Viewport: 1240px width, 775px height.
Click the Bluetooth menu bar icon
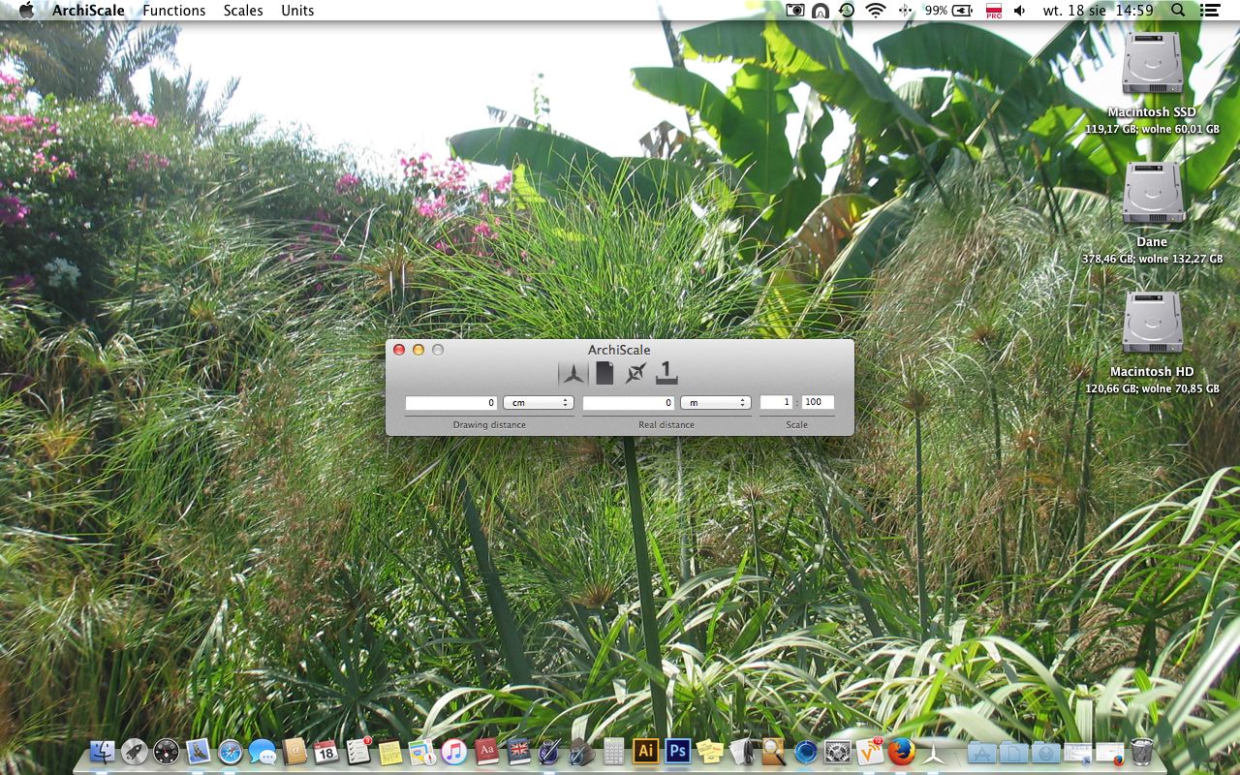point(906,11)
